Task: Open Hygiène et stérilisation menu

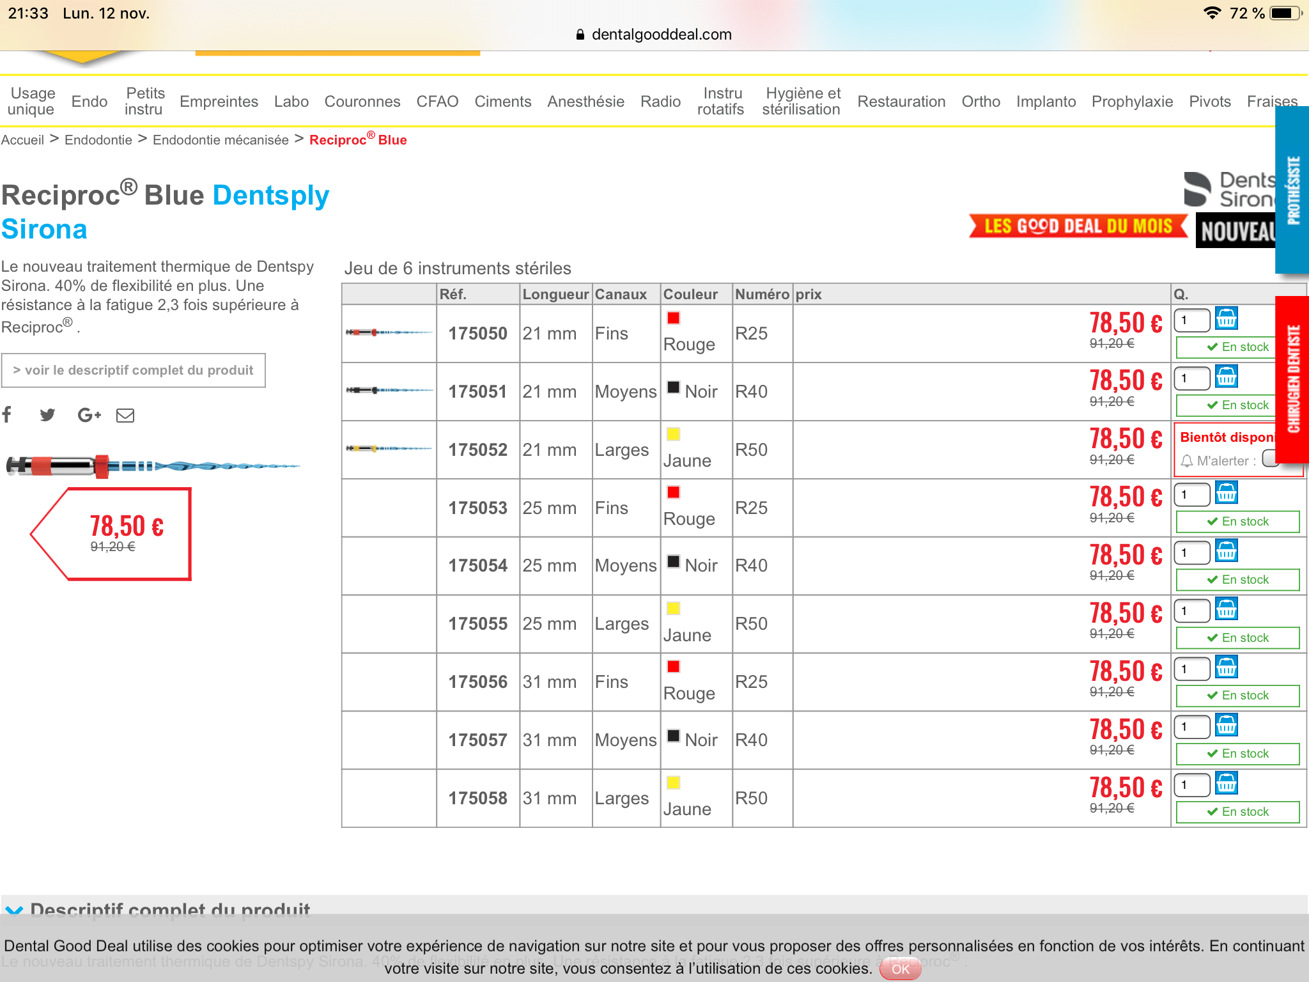Action: point(801,102)
